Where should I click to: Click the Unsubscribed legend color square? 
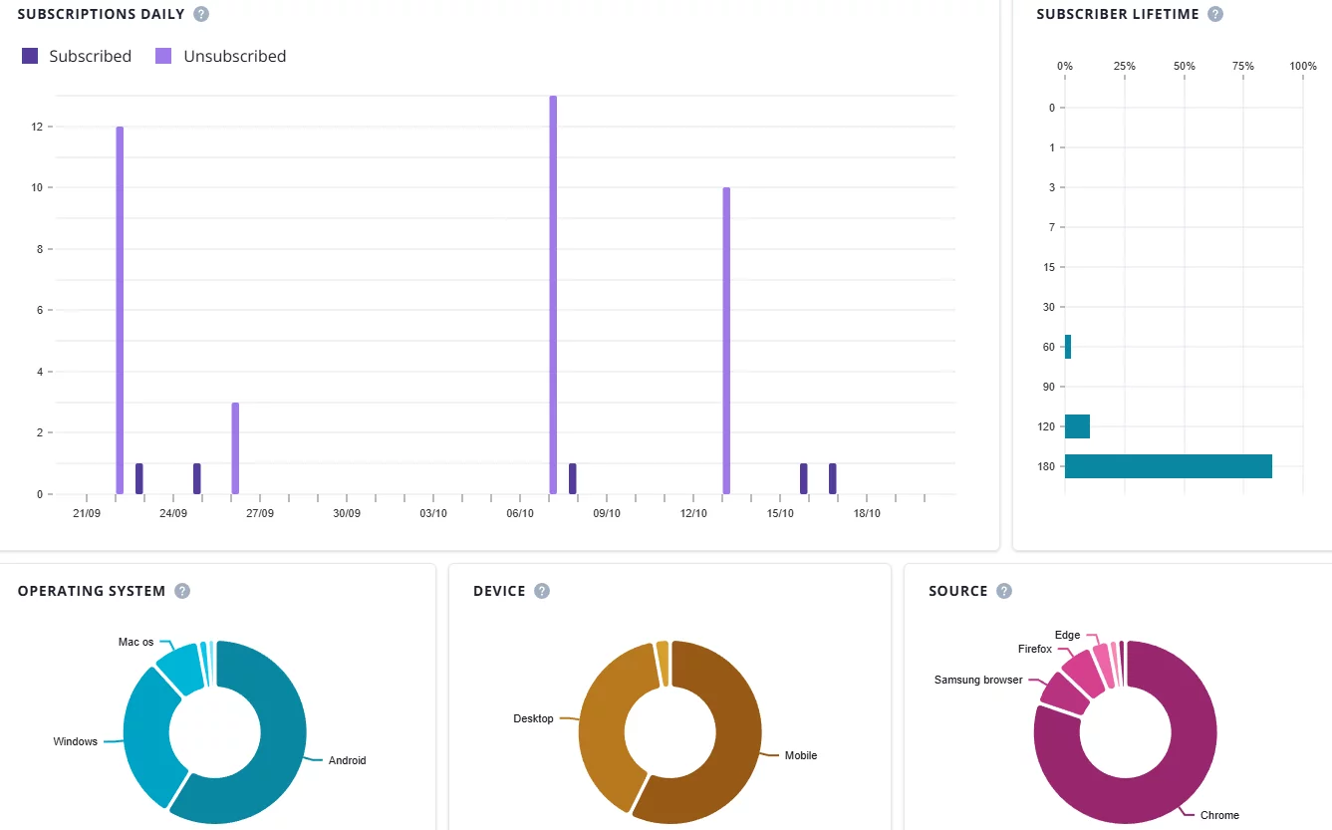pos(163,56)
